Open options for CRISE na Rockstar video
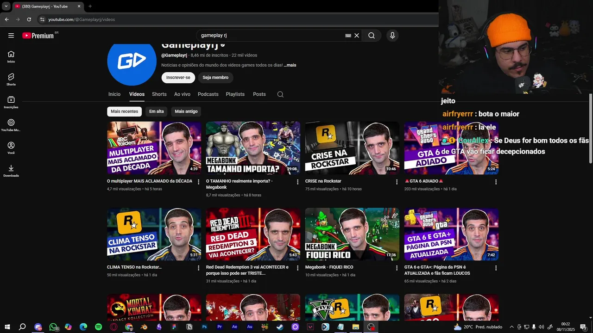Viewport: 593px width, 333px height. pos(397,182)
